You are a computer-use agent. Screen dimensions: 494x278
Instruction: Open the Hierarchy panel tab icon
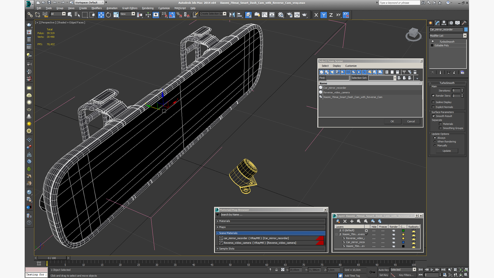pos(444,23)
